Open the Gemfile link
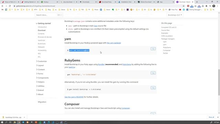 pos(72,67)
